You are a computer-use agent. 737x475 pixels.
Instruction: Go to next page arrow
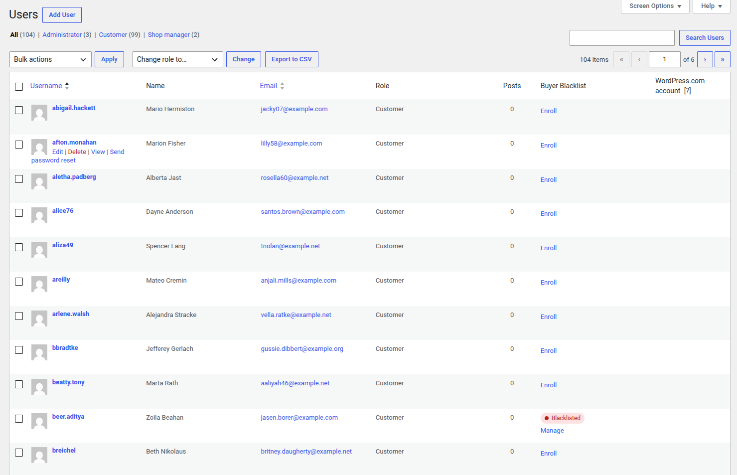705,59
